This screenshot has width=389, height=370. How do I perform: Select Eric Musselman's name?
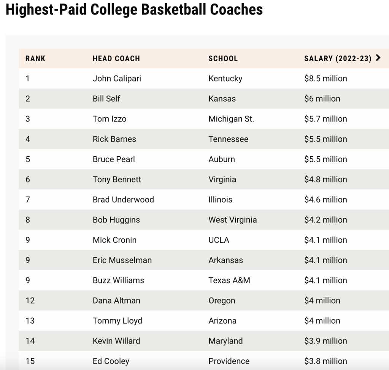pyautogui.click(x=122, y=260)
